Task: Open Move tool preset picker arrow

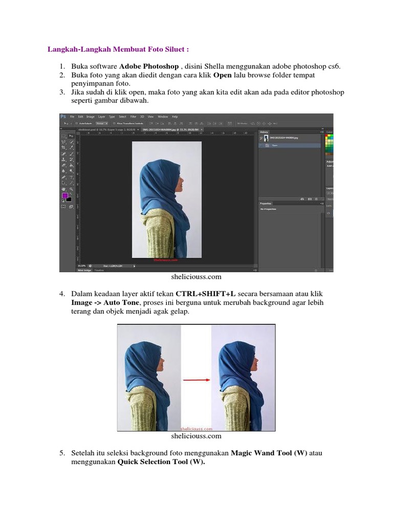Action: click(x=71, y=123)
